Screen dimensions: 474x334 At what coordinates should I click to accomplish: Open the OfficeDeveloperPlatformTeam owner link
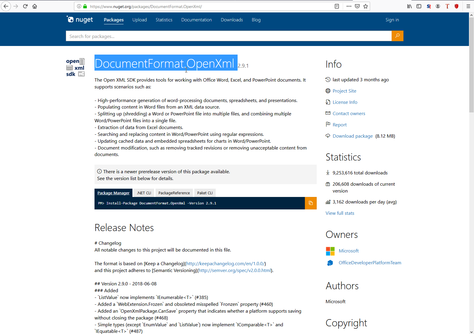(370, 263)
